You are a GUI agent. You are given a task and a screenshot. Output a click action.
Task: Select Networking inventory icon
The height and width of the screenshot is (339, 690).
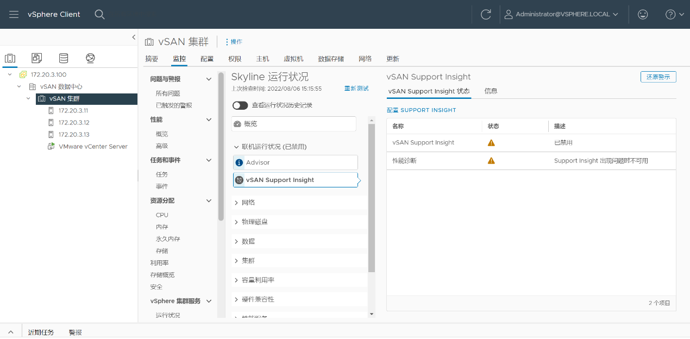click(90, 58)
